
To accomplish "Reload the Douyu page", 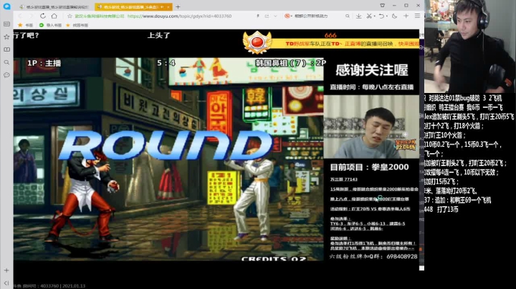I will [43, 16].
